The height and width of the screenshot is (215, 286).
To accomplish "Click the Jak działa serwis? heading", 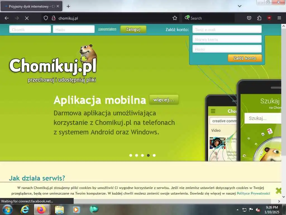I will coord(37,178).
